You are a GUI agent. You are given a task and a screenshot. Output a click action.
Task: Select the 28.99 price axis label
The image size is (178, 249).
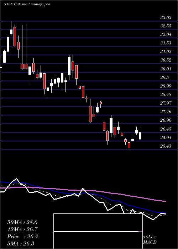166,86
